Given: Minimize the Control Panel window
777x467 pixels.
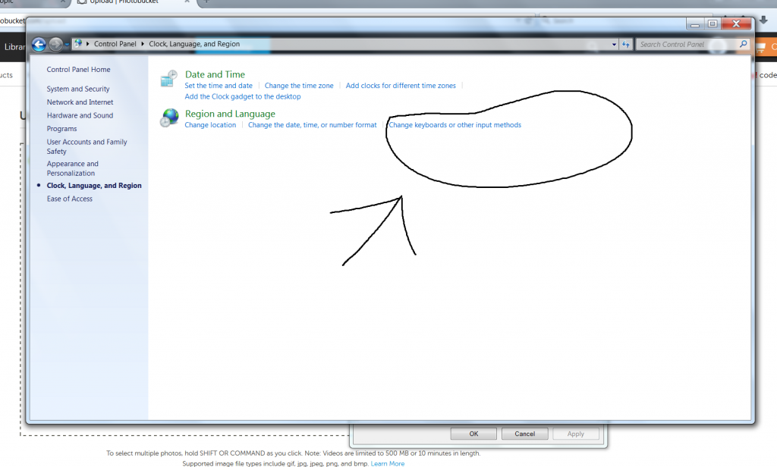Looking at the screenshot, I should (695, 24).
